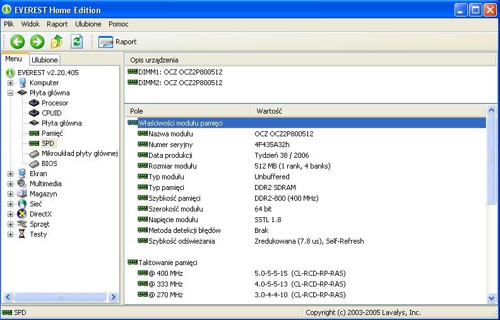Select the @ 333 MHz timing row
The image size is (500, 320).
point(306,284)
